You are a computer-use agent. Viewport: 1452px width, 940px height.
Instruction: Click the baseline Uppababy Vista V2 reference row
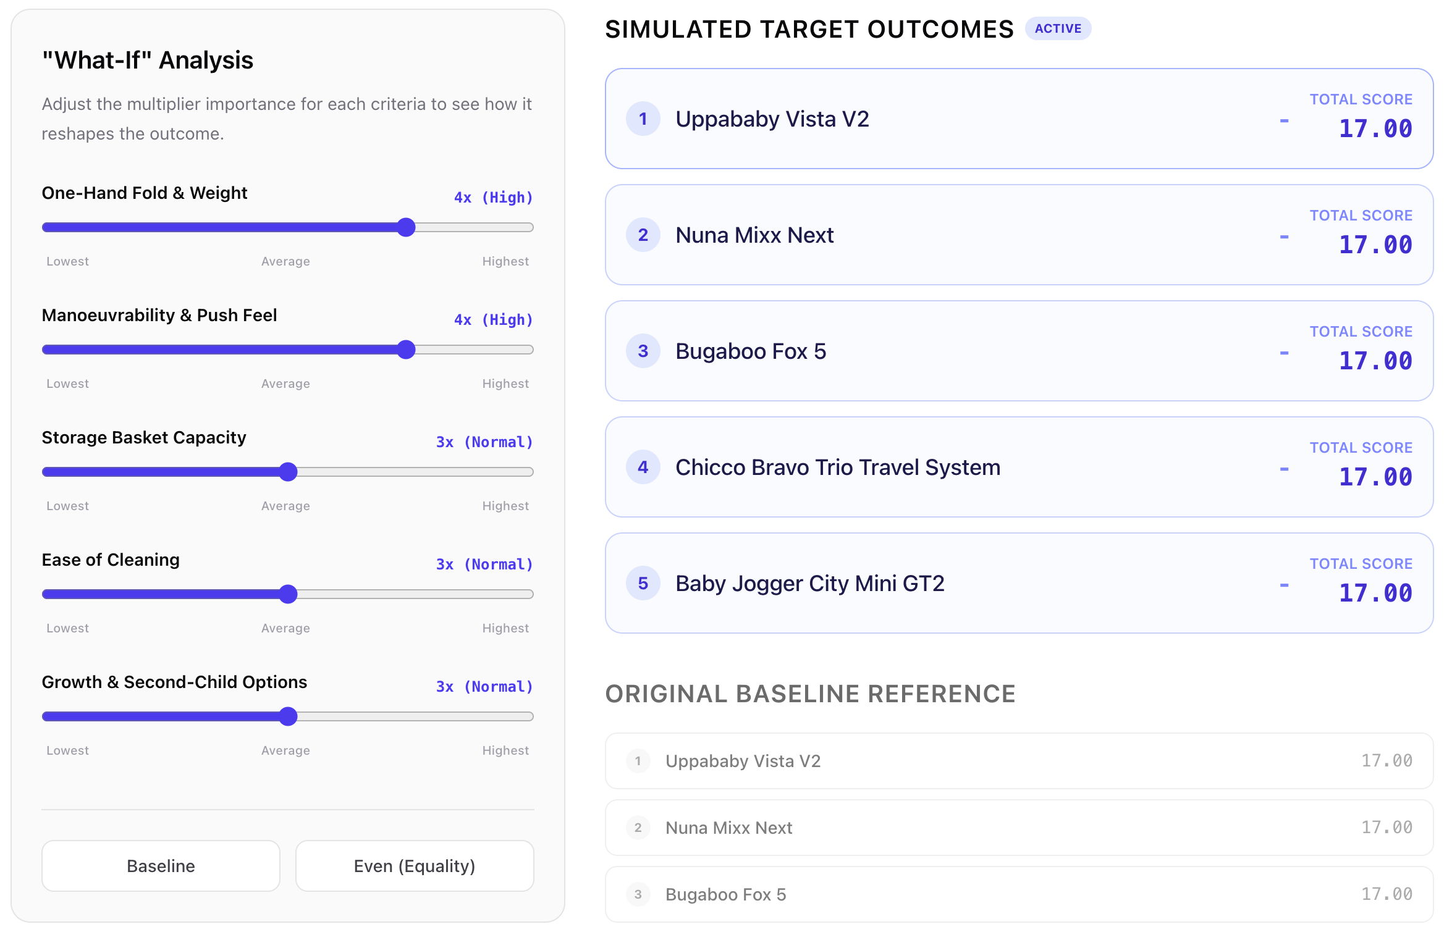1019,761
